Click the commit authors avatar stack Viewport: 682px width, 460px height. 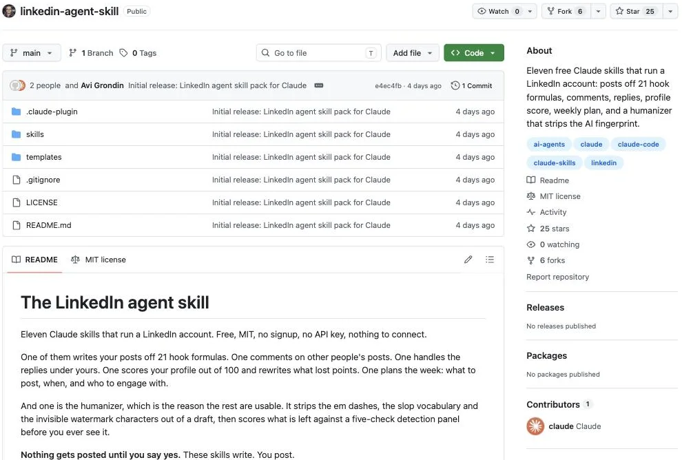point(17,85)
